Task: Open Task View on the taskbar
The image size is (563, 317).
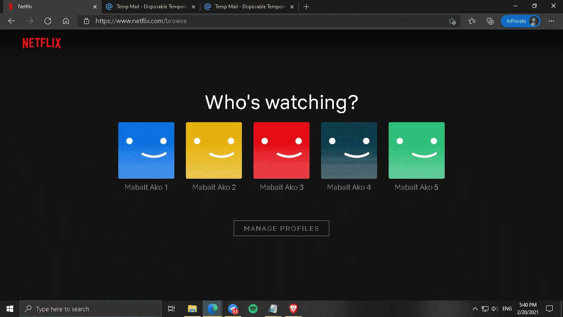Action: [171, 309]
